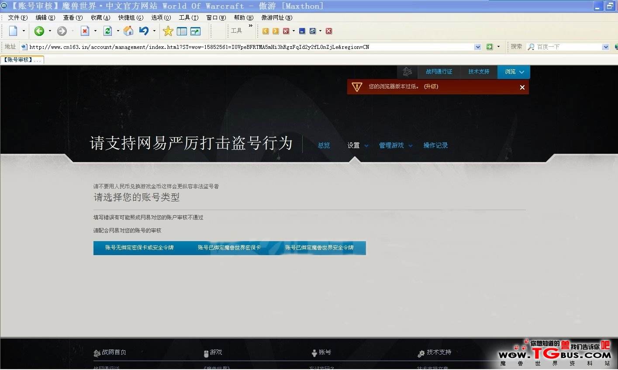Open the 傲游网址(N) menu
The width and height of the screenshot is (618, 370).
tap(277, 18)
